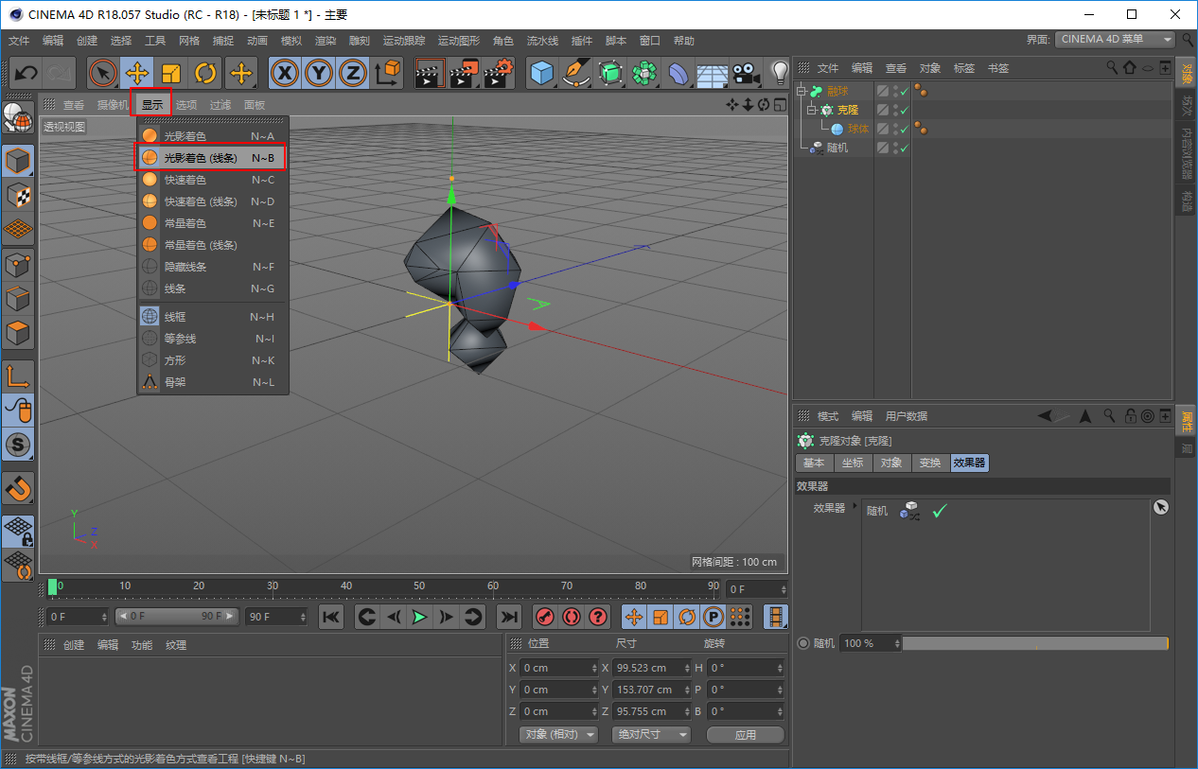Jump to the animation end frame
Screen dimensions: 1198x769
509,617
